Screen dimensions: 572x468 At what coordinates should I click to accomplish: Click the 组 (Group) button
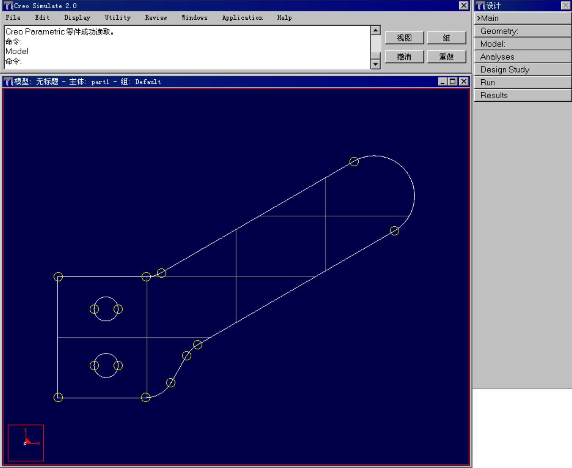click(x=446, y=38)
